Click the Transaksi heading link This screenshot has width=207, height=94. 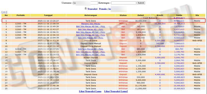[x=92, y=9]
